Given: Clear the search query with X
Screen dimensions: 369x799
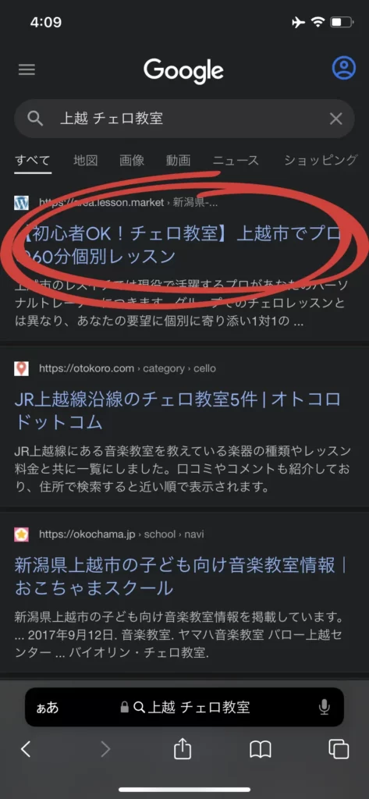Looking at the screenshot, I should (x=336, y=119).
